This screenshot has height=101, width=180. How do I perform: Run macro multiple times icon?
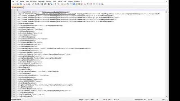[x=100, y=4]
